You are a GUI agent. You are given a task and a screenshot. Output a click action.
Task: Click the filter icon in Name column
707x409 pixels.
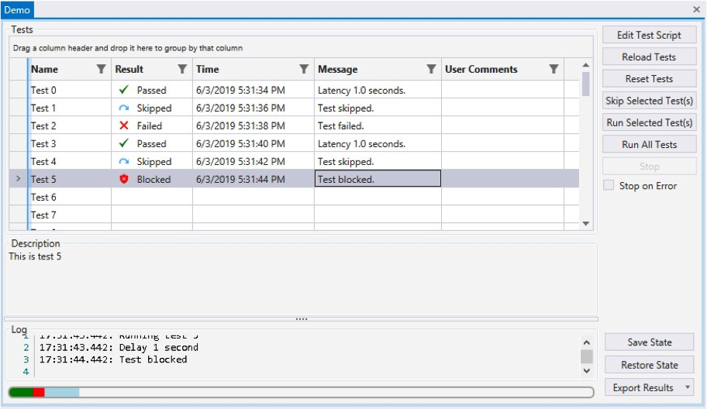point(101,70)
